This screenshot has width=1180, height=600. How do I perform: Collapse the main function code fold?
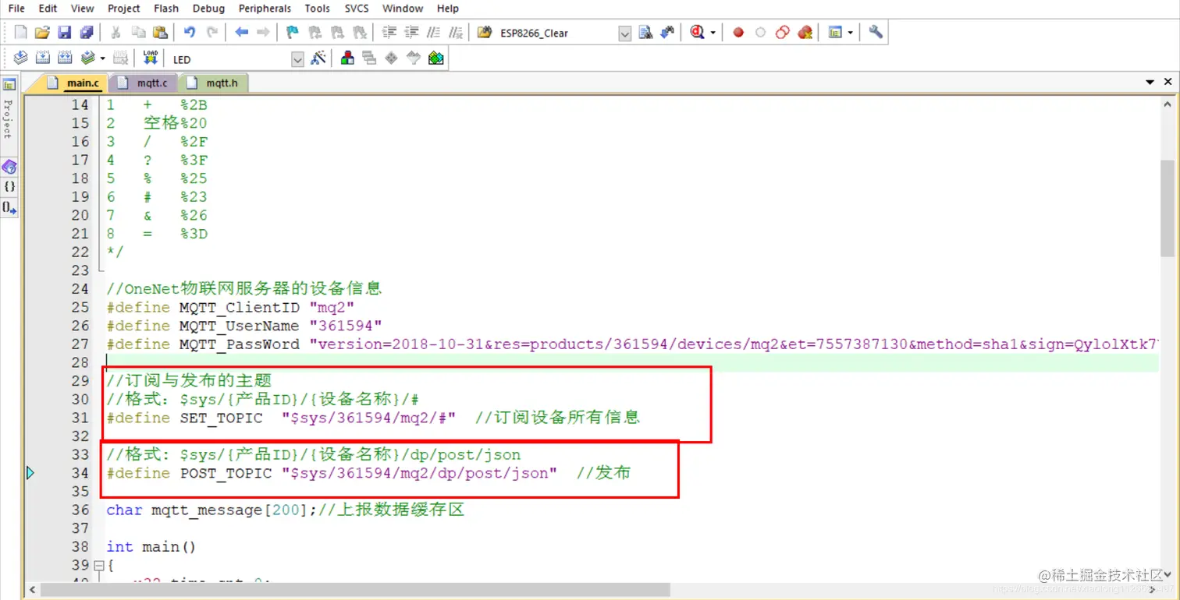point(98,566)
